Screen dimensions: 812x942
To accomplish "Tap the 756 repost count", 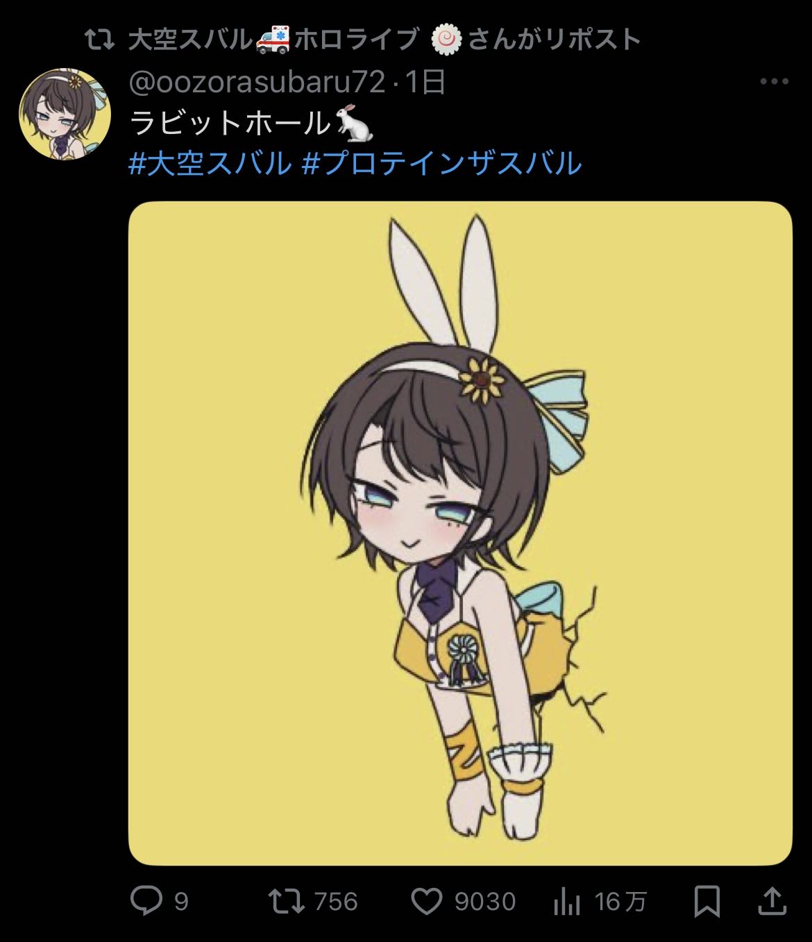I will [x=337, y=902].
